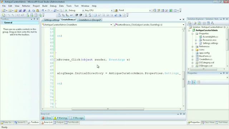
Task: Switch to the Test Results tab
Action: [72, 123]
